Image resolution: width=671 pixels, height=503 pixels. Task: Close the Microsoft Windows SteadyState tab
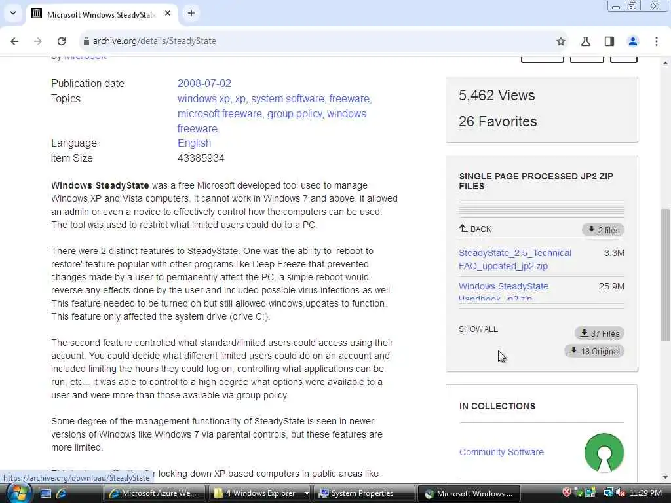168,13
